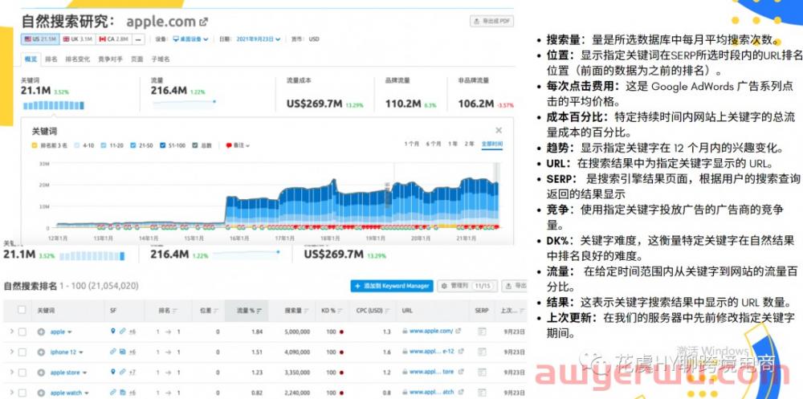Tick the iphone 12 row checkbox
Screen dimensions: 803x399
22,352
